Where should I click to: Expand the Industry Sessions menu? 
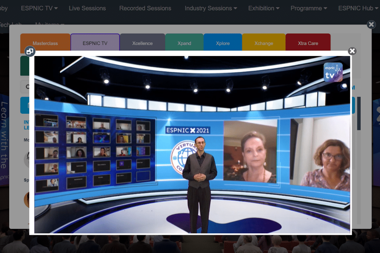[211, 8]
